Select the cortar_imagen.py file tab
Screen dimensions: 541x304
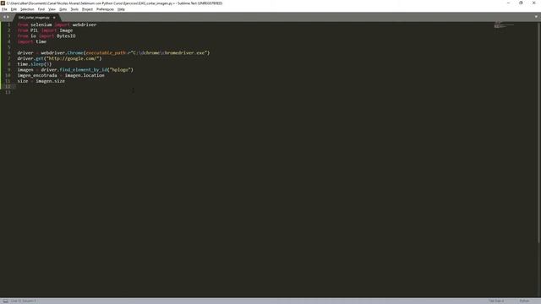coord(34,17)
